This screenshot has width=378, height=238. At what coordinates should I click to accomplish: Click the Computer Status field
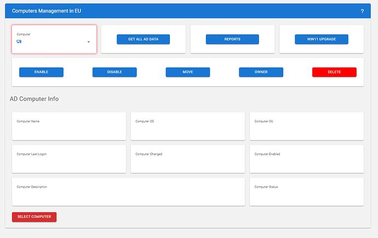pos(307,192)
